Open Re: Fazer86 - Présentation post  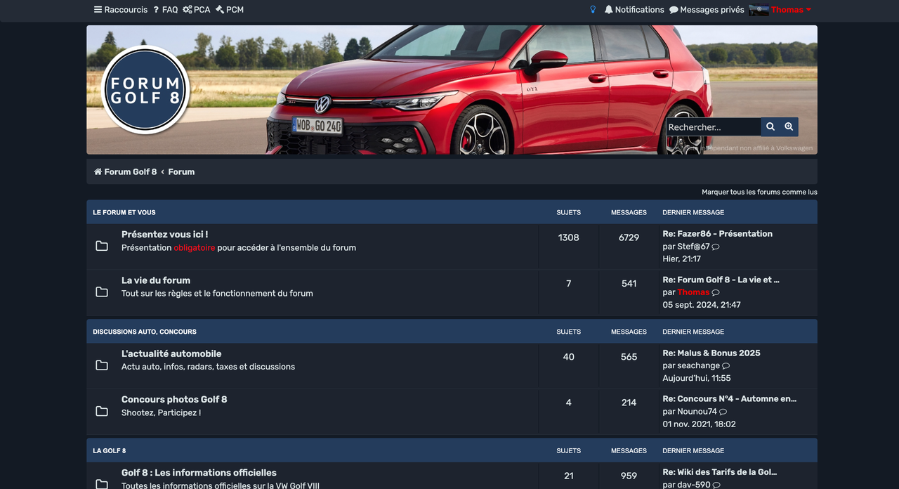[717, 234]
